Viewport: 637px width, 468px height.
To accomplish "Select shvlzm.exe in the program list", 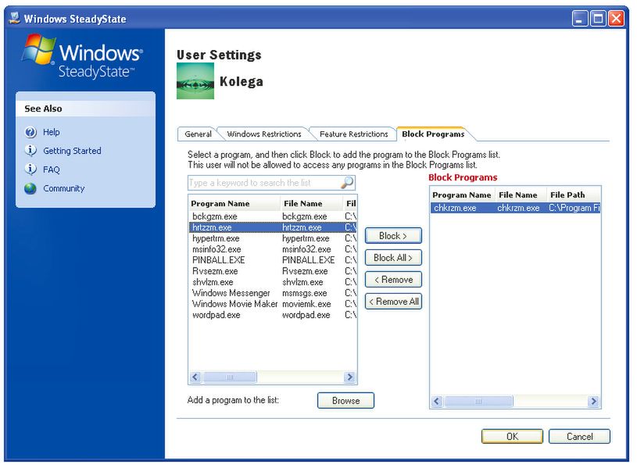I will 273,282.
